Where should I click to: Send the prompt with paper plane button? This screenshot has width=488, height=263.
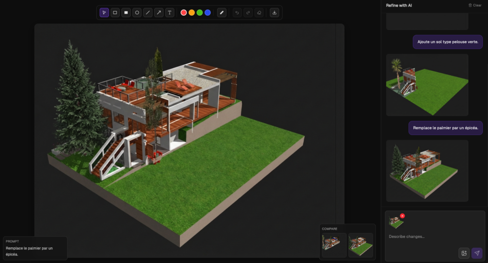click(x=477, y=253)
